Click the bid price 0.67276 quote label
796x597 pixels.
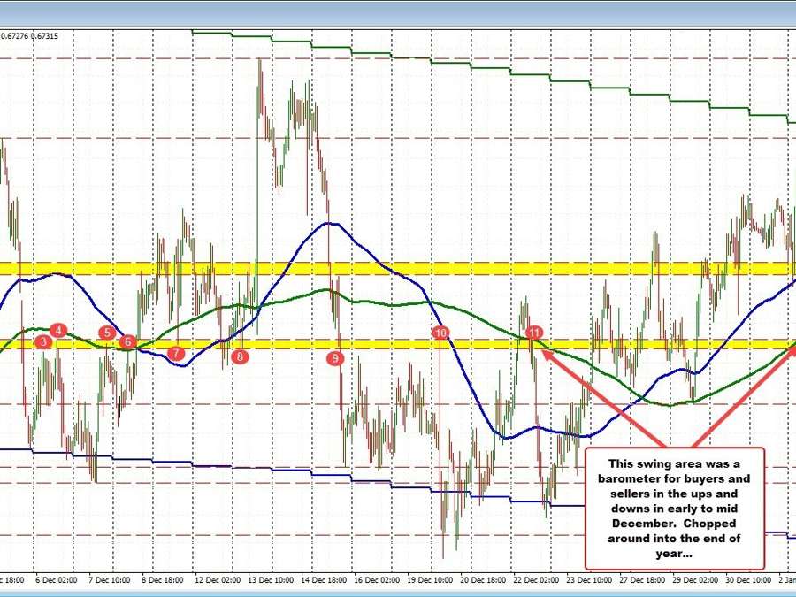(16, 37)
